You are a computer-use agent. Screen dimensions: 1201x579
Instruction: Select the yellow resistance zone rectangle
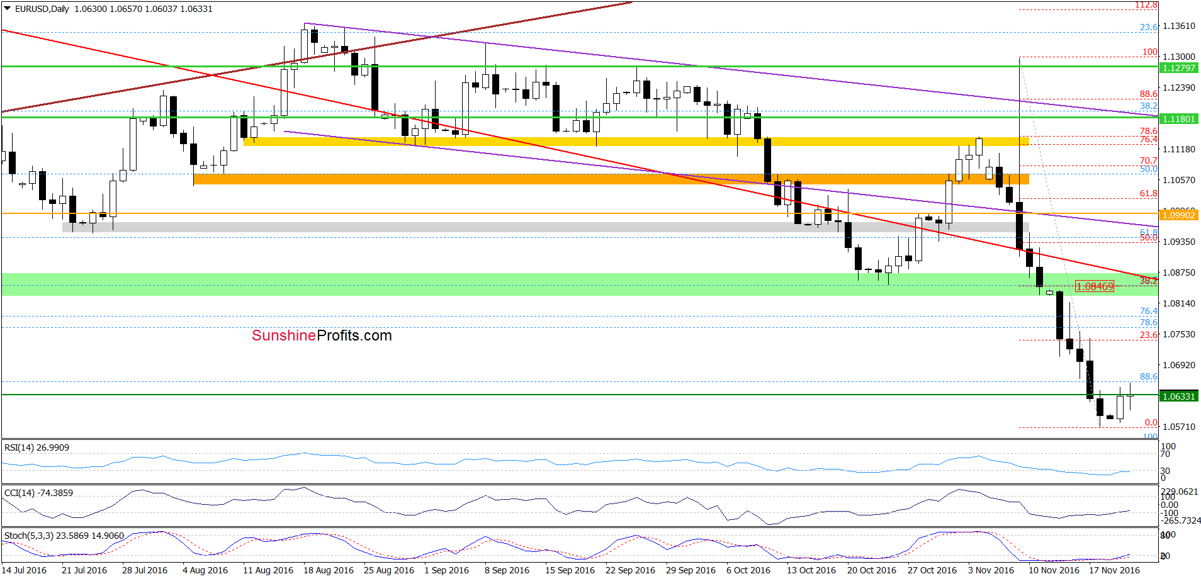click(x=636, y=142)
